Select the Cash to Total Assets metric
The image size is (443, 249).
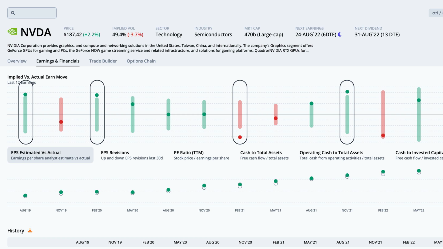tap(264, 155)
